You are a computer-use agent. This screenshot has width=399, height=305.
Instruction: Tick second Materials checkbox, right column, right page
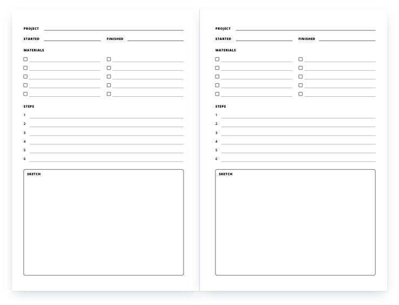[301, 68]
